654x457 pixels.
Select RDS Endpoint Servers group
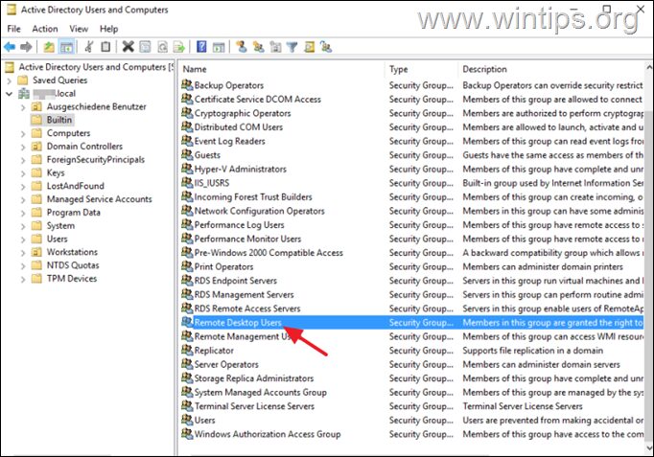[x=235, y=281]
